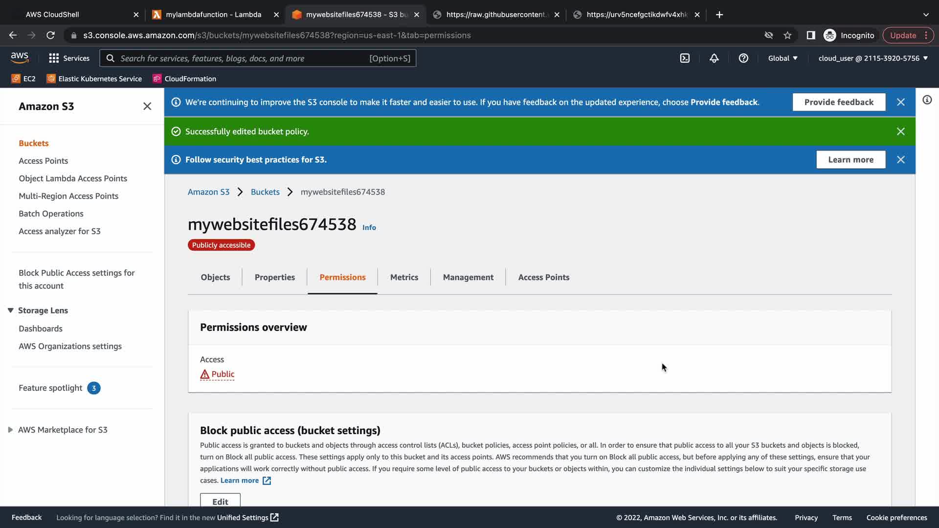Open the Buckets breadcrumb link
Viewport: 939px width, 528px height.
point(265,192)
